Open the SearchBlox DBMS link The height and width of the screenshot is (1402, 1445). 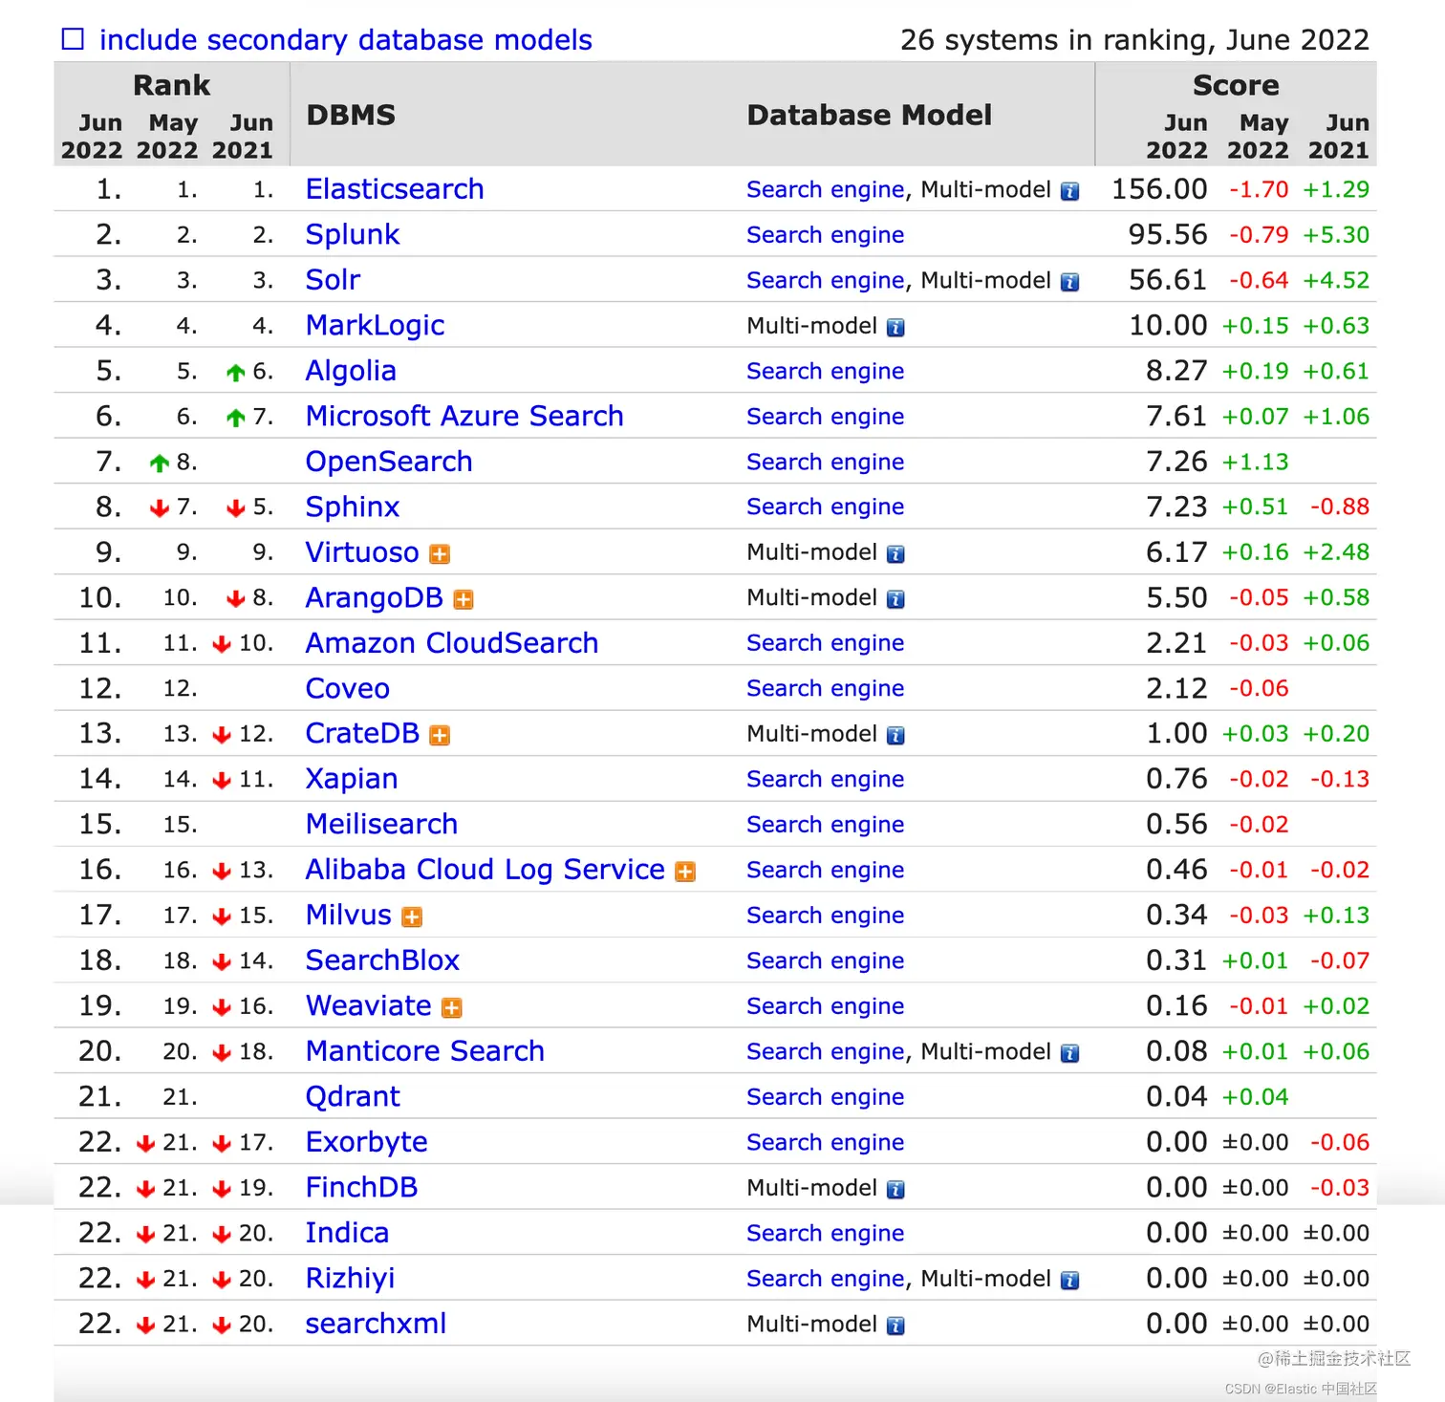[x=382, y=961]
